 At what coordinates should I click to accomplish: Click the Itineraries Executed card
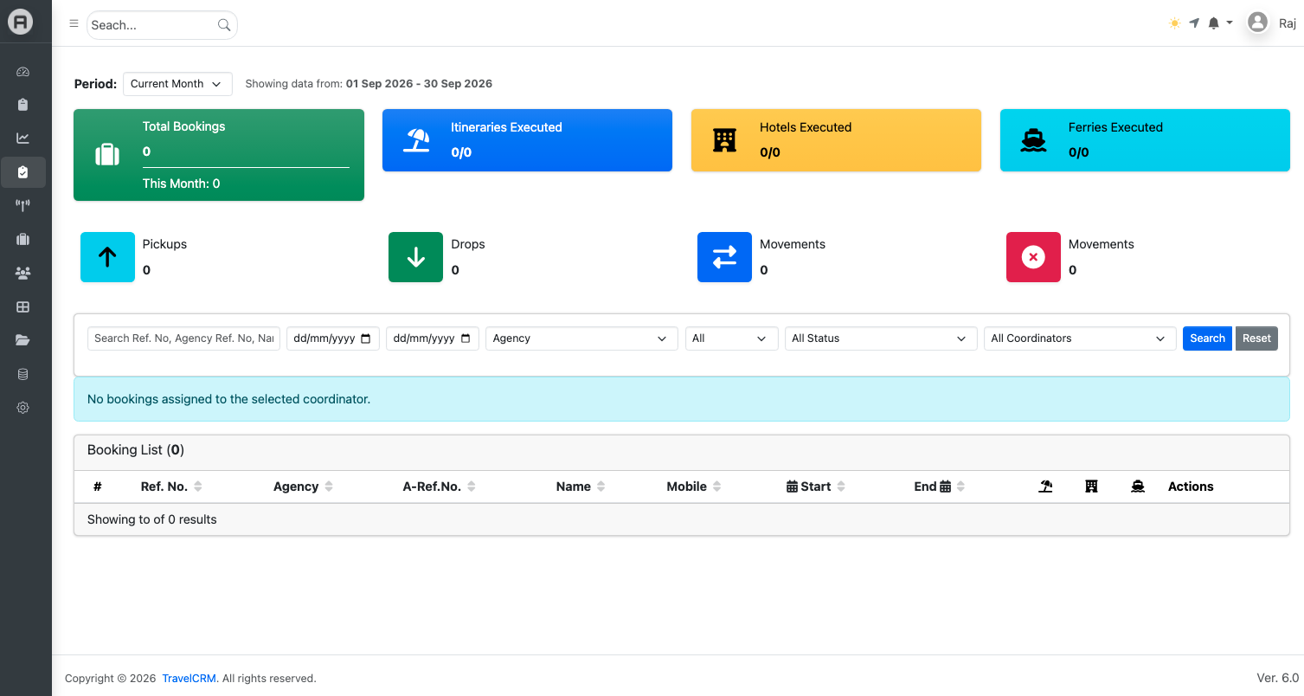tap(527, 140)
